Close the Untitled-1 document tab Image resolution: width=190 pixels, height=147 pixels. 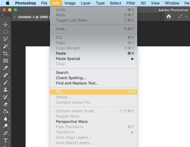click(x=14, y=17)
